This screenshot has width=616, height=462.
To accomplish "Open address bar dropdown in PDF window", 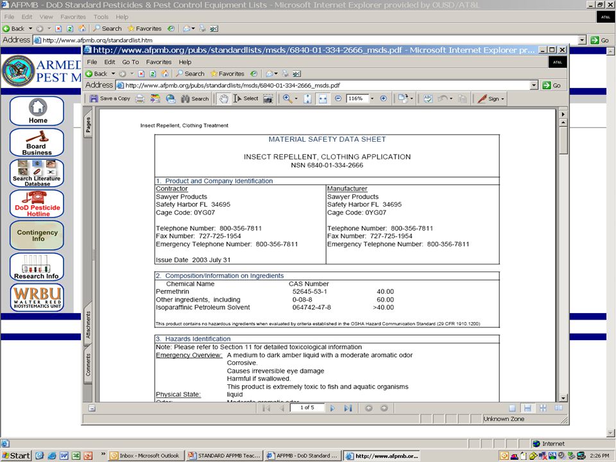I will [534, 85].
